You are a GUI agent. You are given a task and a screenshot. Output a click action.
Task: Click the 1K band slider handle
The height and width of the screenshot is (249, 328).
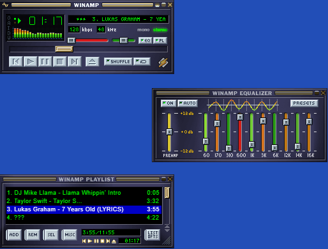(x=251, y=145)
